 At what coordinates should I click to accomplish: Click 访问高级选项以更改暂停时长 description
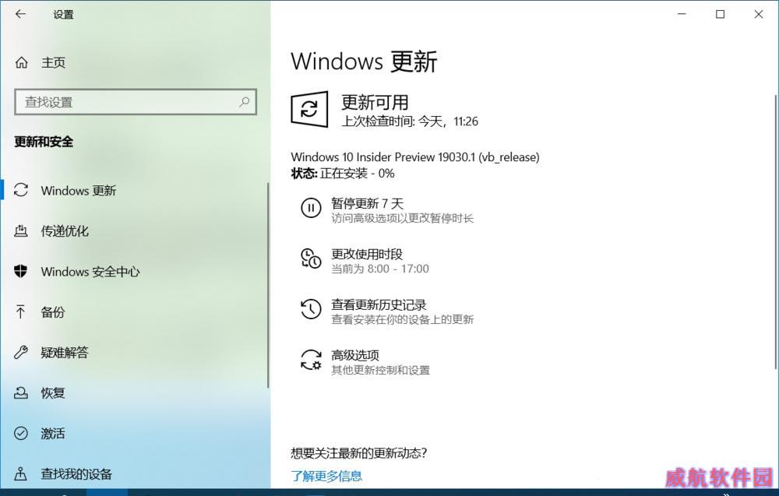pos(403,218)
